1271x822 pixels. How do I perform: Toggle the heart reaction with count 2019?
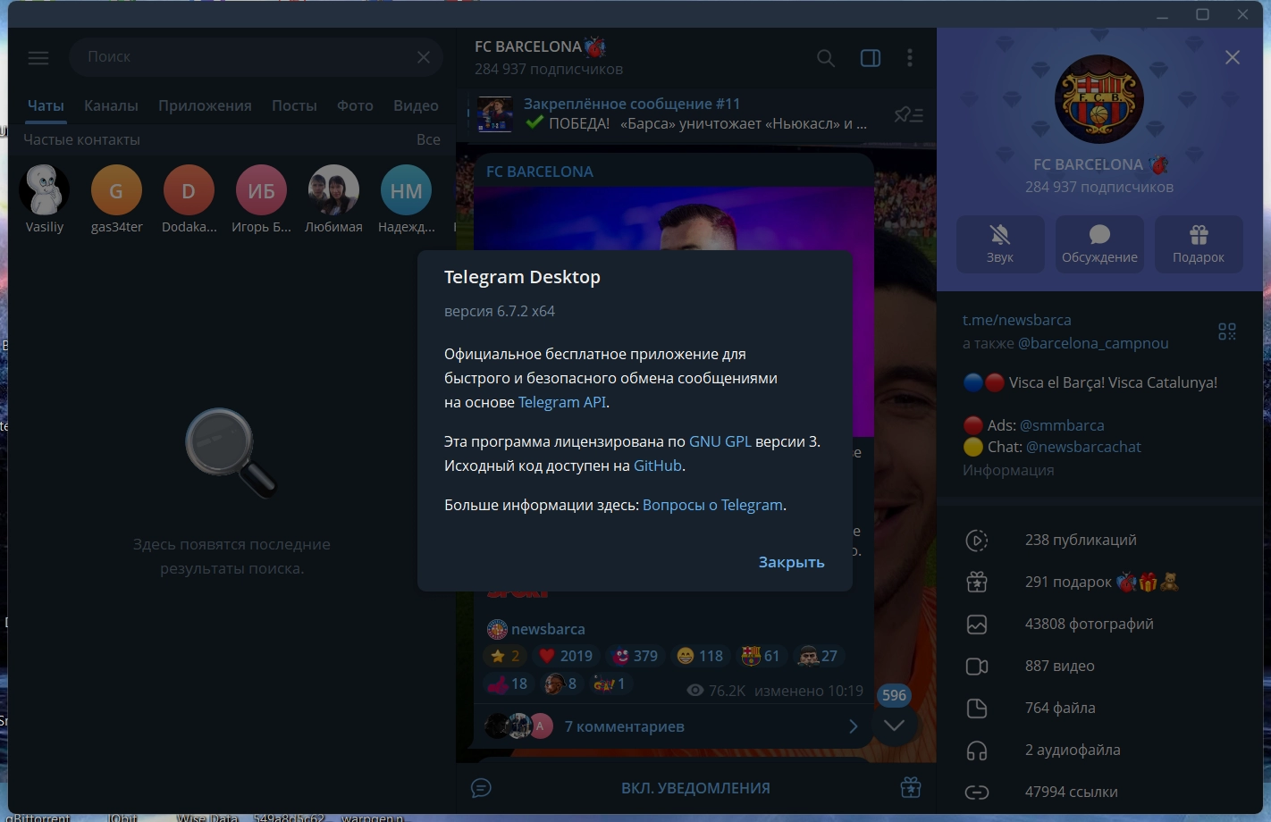click(x=567, y=656)
